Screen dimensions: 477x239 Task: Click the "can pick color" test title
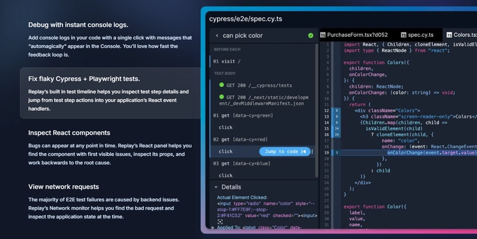[243, 36]
